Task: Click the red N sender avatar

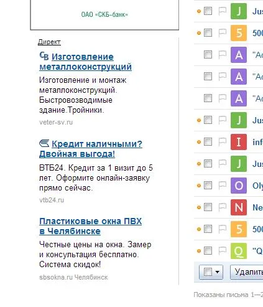Action: (x=239, y=207)
